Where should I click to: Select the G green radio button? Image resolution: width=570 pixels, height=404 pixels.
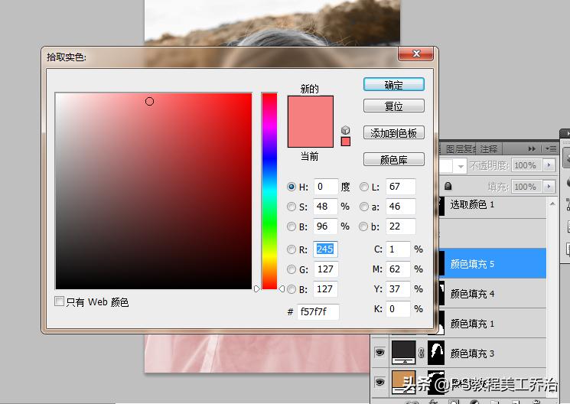tap(292, 269)
